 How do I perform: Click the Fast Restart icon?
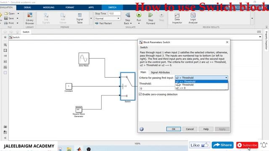(x=97, y=23)
